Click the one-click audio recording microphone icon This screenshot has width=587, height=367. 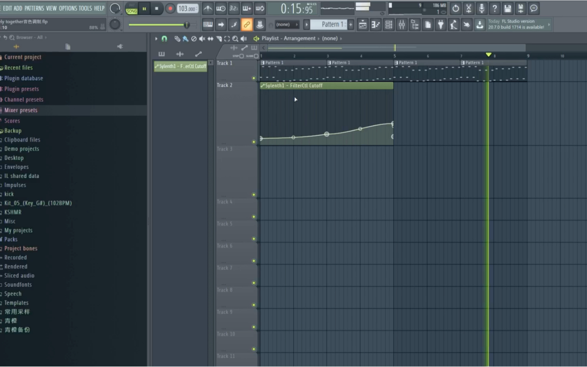click(481, 8)
